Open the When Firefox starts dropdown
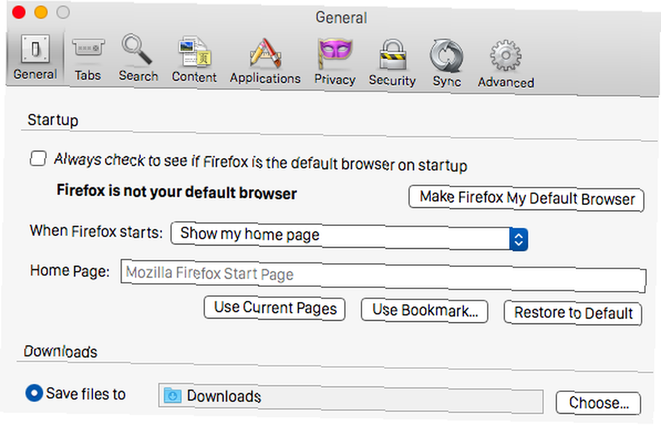The height and width of the screenshot is (425, 661). 349,236
